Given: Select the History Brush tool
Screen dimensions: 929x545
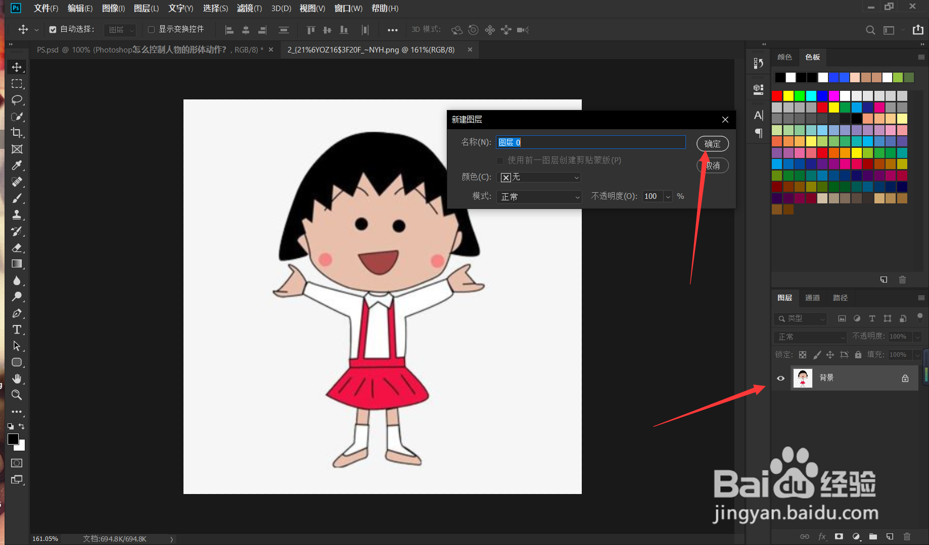Looking at the screenshot, I should [17, 231].
